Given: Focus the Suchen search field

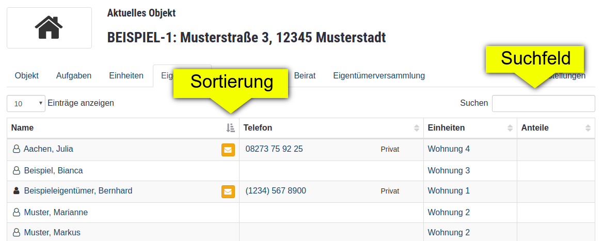Looking at the screenshot, I should point(543,103).
